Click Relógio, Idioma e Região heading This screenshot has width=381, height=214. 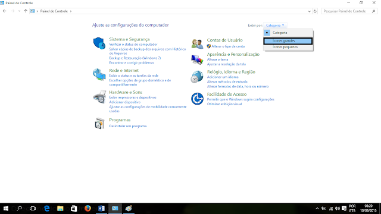(x=231, y=72)
